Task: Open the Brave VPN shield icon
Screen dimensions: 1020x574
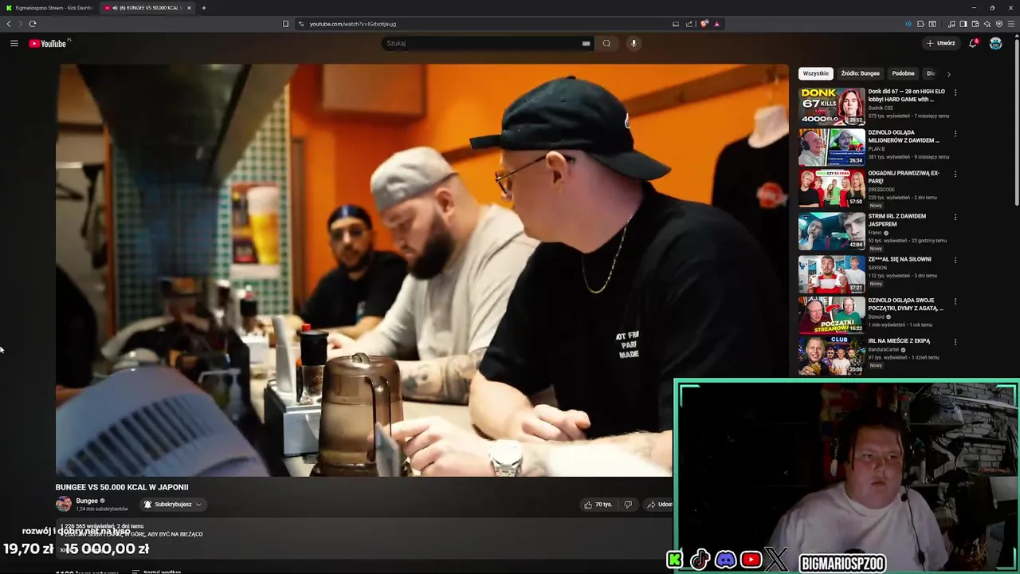Action: (999, 24)
